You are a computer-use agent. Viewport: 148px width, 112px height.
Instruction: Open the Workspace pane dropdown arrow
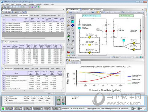[x=143, y=10]
